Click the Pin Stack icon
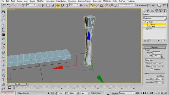 (145, 41)
